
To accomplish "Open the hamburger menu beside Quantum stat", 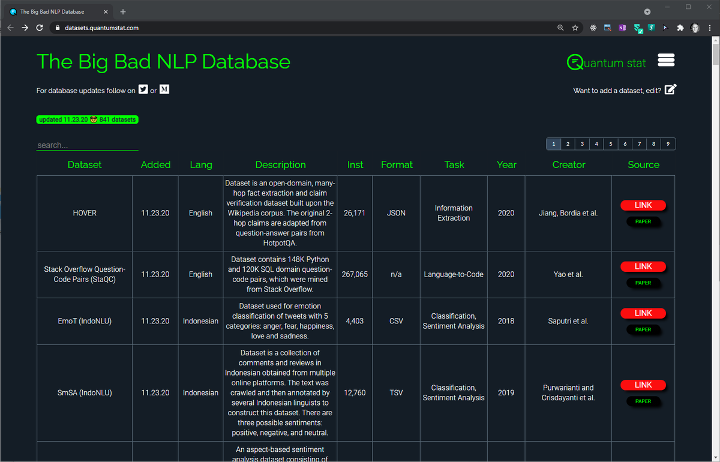I will 667,61.
